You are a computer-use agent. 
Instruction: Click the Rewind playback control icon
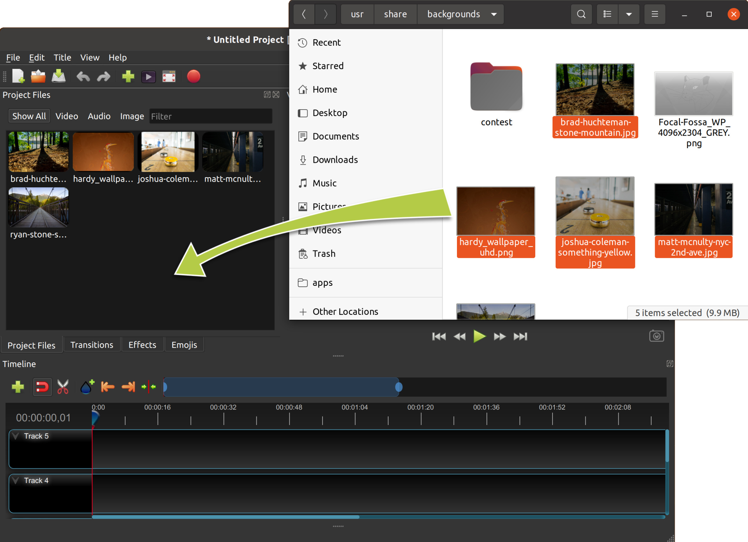459,335
